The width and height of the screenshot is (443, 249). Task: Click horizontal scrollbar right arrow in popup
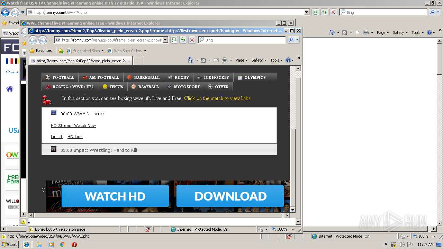tap(287, 215)
